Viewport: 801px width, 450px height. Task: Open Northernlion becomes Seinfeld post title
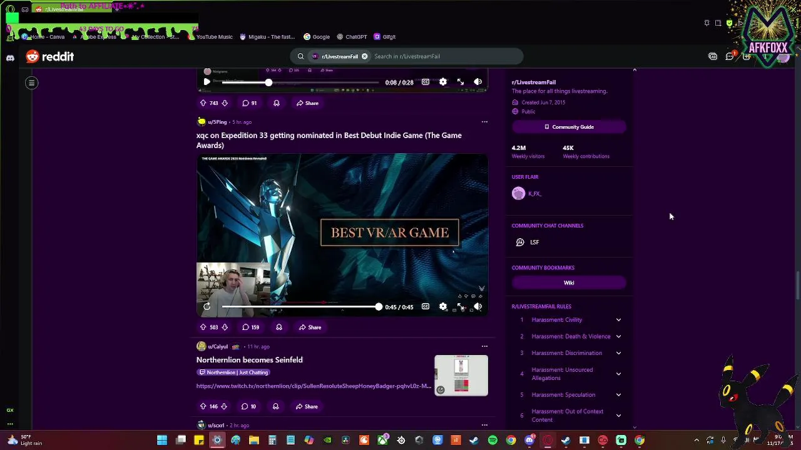click(250, 360)
